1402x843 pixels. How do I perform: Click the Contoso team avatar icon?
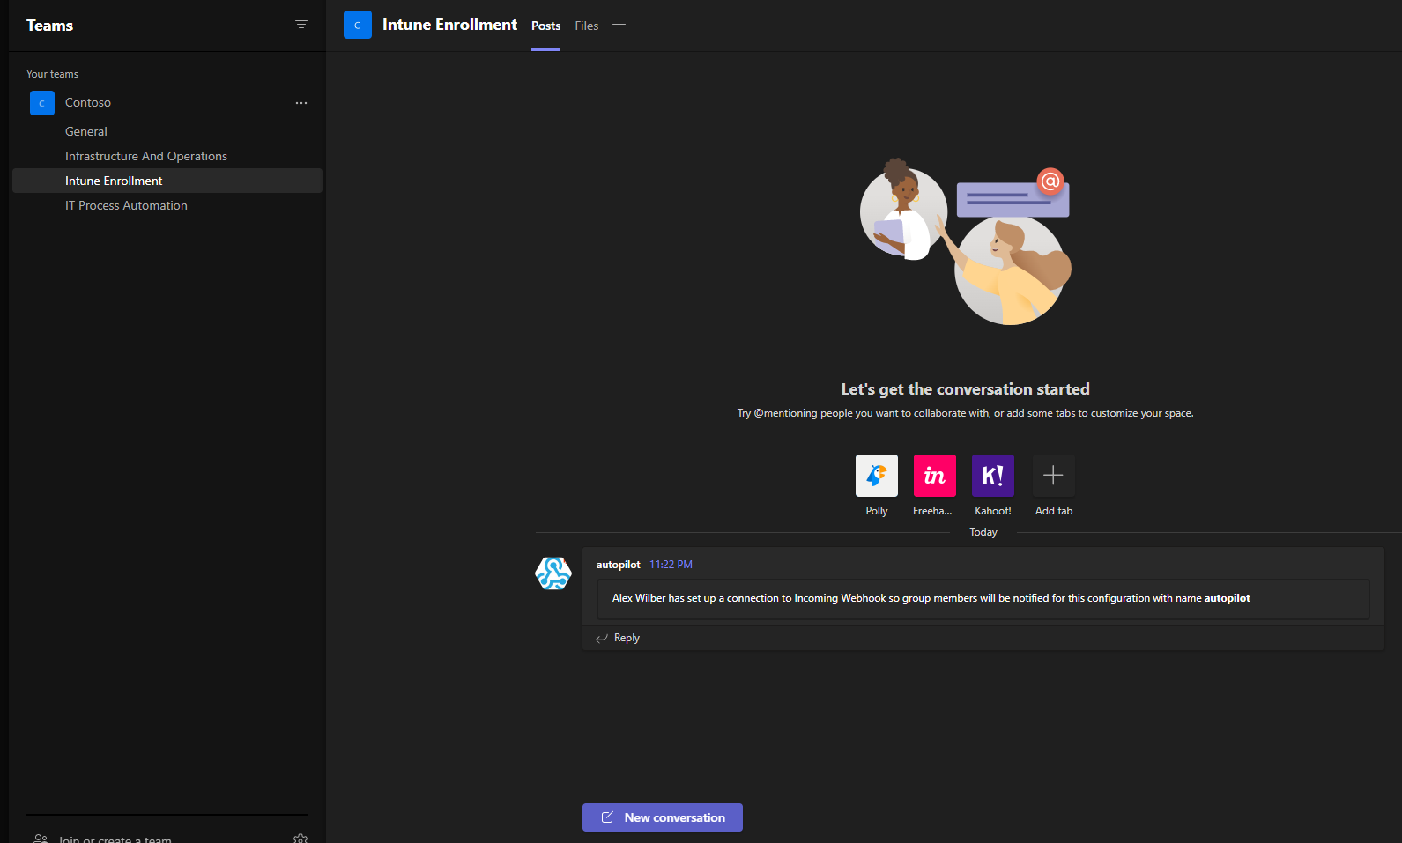[42, 103]
